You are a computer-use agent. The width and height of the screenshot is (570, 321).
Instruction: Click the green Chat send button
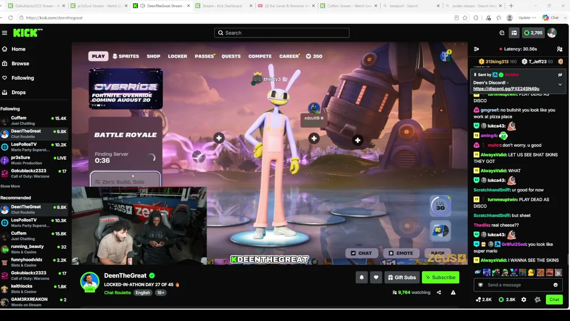[554, 300]
